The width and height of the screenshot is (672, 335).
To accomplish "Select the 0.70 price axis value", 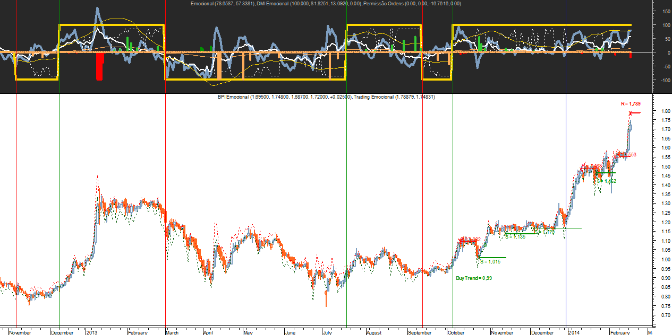I will tap(666, 315).
